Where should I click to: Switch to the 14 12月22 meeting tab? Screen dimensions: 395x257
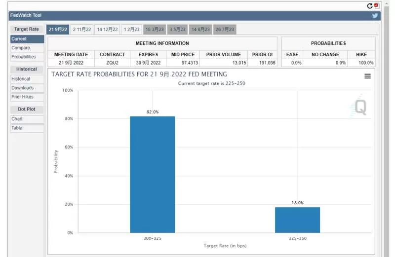(107, 30)
